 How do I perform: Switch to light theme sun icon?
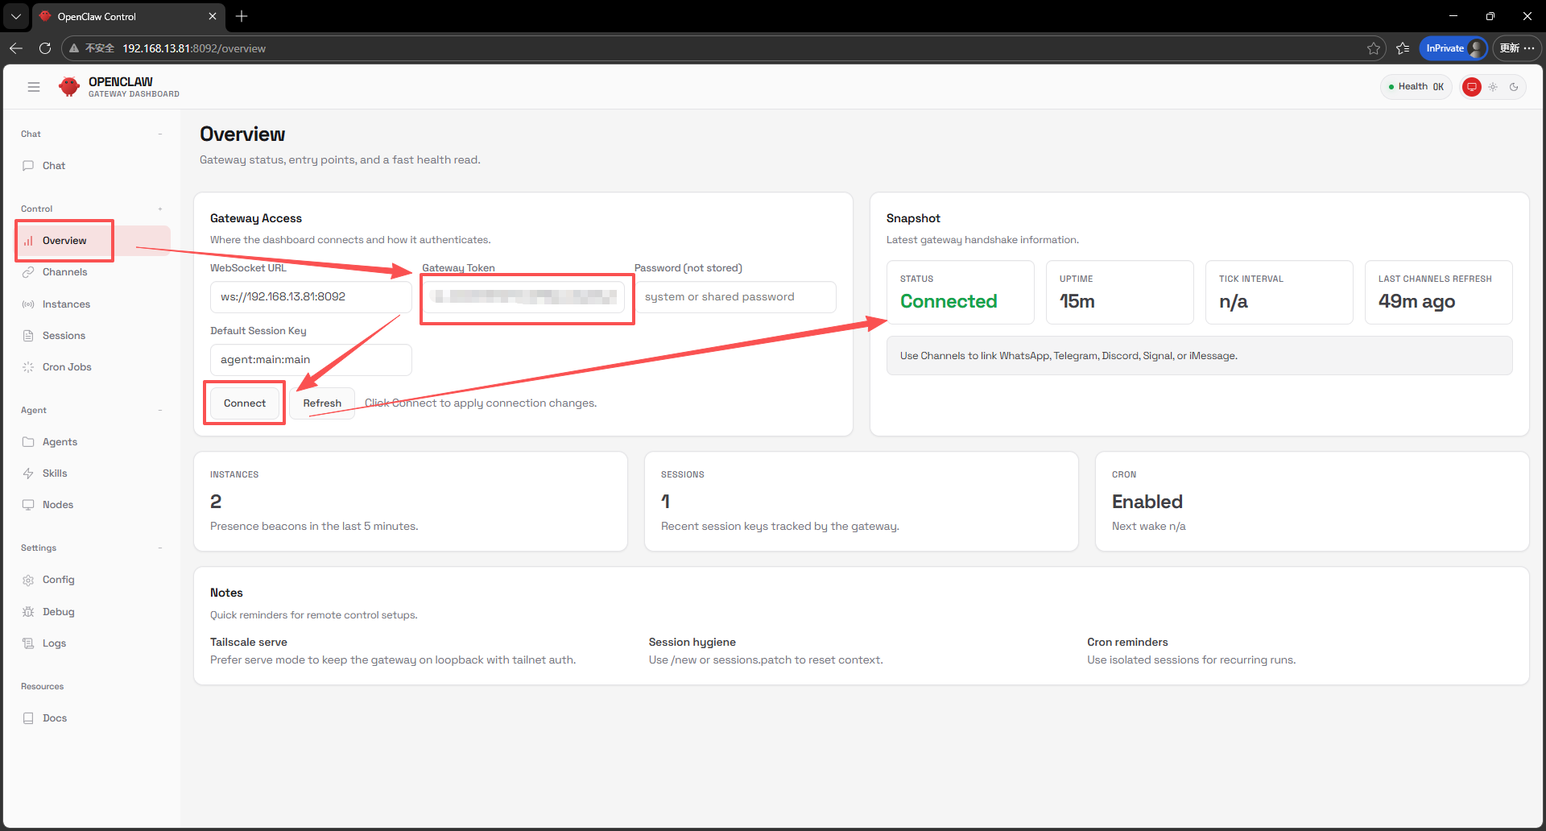click(1493, 87)
